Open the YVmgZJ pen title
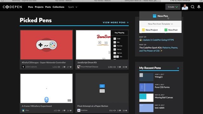Screen dimensions: 203x114 pyautogui.click(x=159, y=77)
